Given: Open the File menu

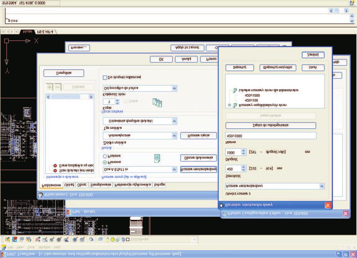Looking at the screenshot, I should pyautogui.click(x=10, y=247).
